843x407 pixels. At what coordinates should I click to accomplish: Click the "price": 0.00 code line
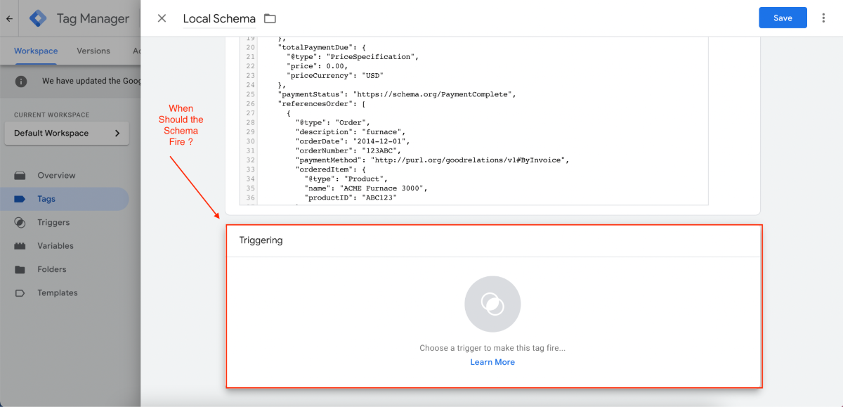tap(317, 66)
